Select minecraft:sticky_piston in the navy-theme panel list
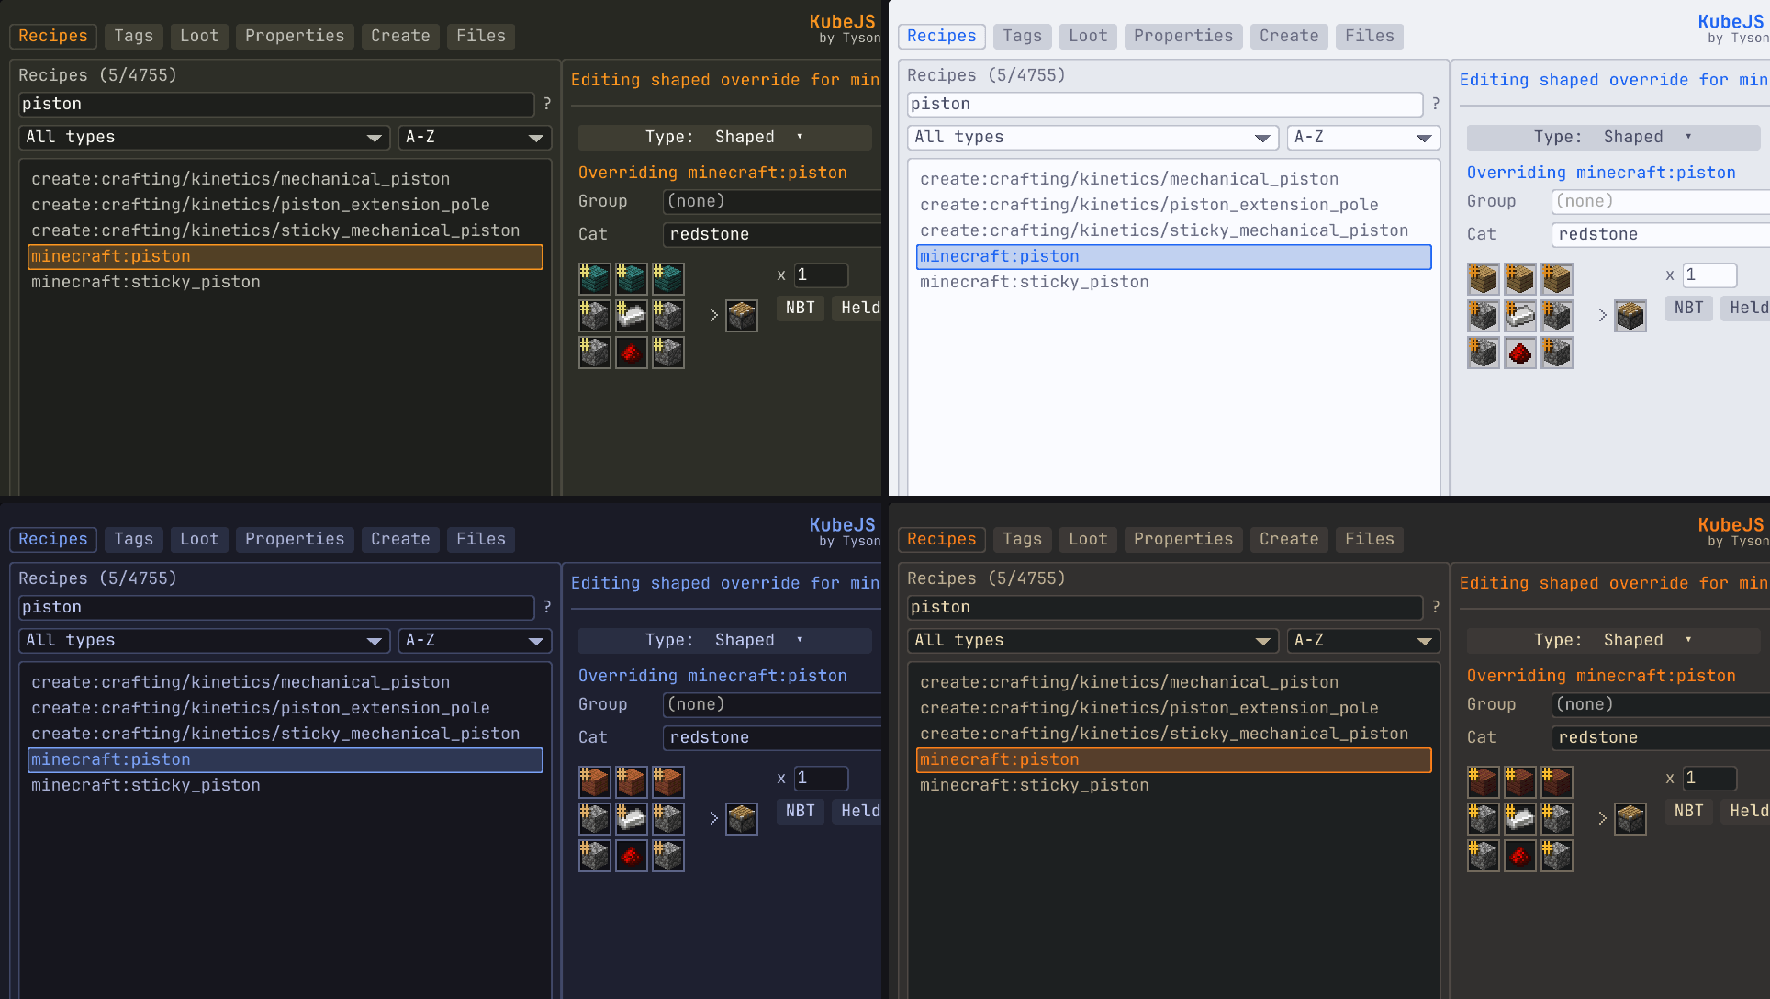 pos(286,786)
